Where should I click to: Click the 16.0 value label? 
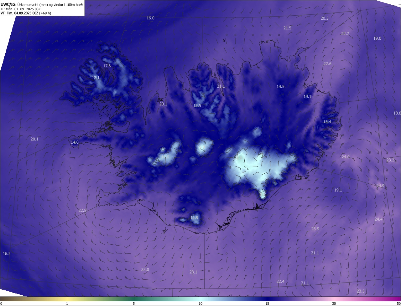150,18
